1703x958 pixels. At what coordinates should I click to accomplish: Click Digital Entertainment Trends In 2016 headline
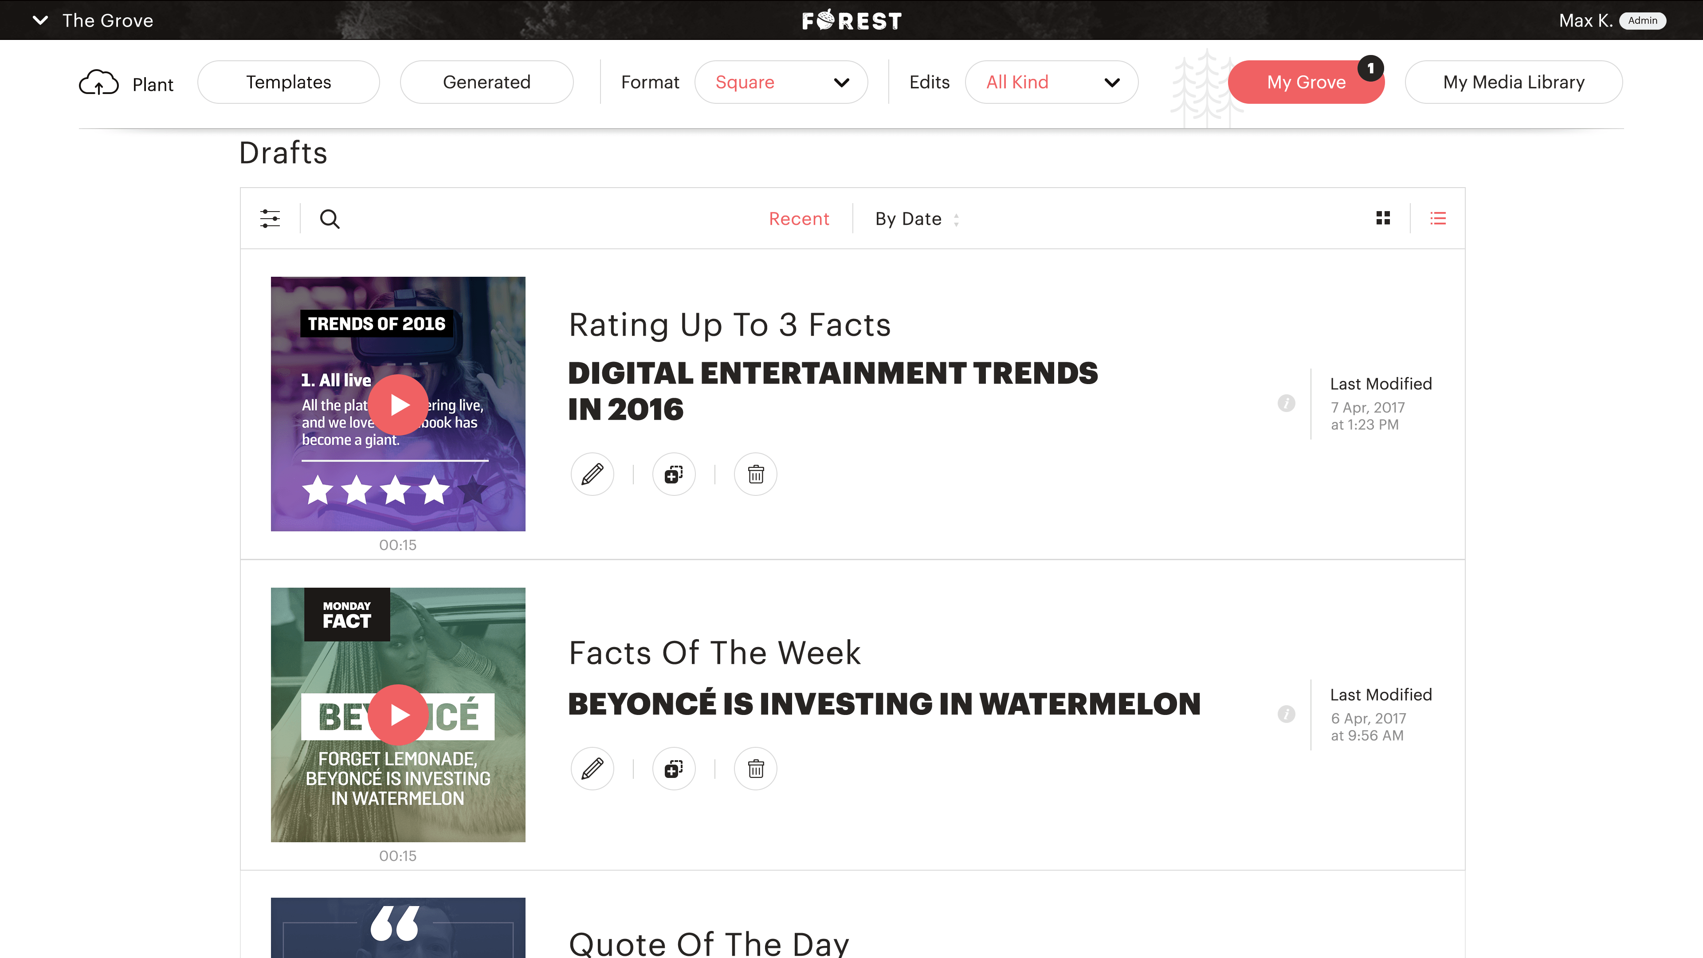coord(833,391)
